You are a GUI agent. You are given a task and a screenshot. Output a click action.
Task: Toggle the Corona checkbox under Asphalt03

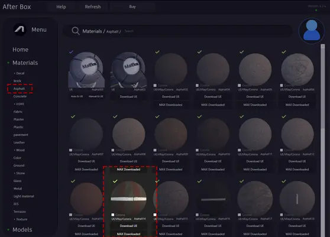[155, 85]
